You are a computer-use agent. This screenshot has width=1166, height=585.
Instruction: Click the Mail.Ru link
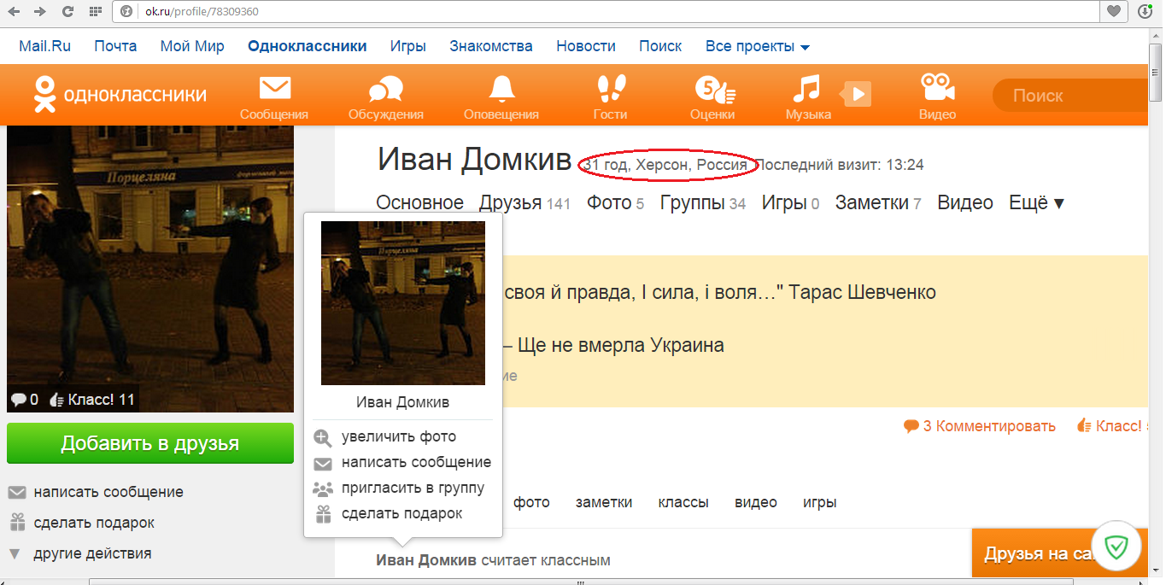[44, 46]
